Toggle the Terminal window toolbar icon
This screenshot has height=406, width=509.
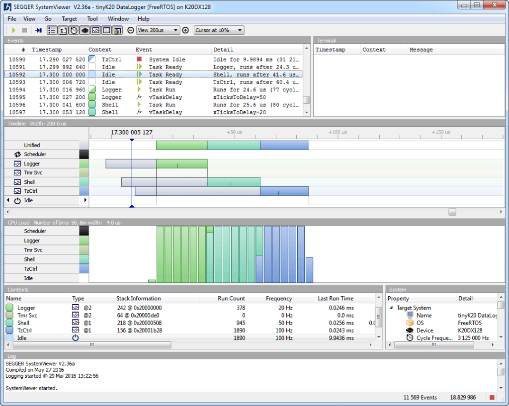[63, 30]
